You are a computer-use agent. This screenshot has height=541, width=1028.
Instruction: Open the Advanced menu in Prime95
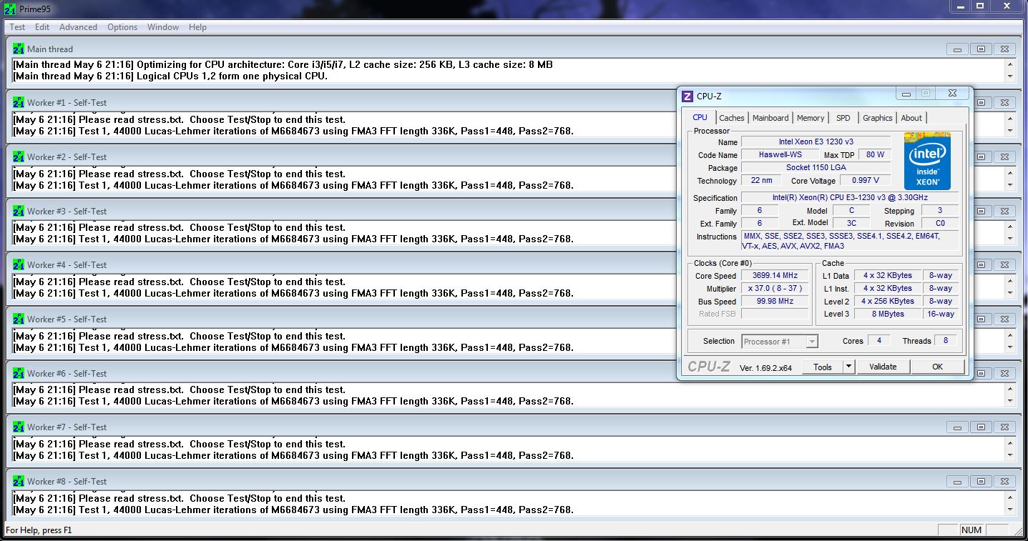[78, 27]
